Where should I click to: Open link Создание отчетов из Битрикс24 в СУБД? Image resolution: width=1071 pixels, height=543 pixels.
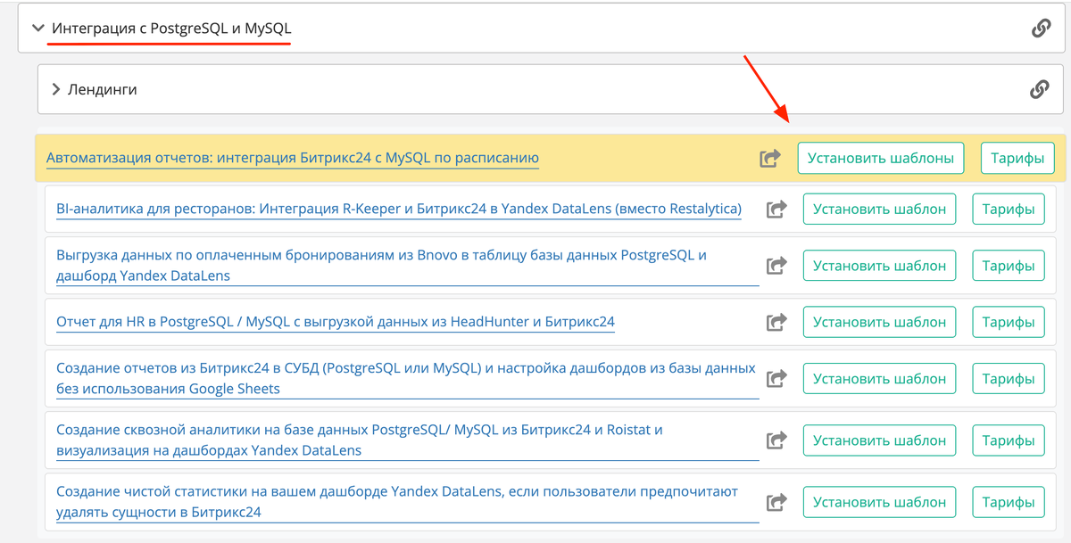tap(406, 378)
